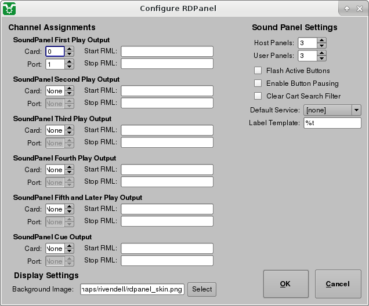
Task: Decrease First Play Output Port value
Action: [x=70, y=67]
